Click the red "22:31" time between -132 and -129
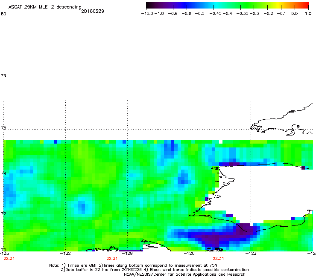Viewport: 316px width, 277px height. point(112,259)
